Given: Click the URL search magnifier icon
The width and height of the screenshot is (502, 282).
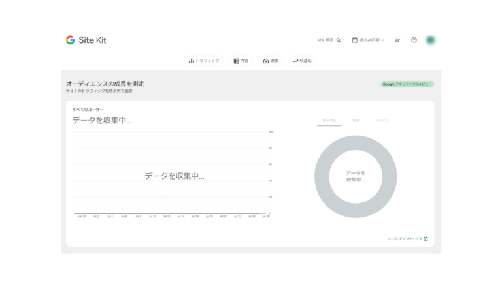Looking at the screenshot, I should coord(339,40).
